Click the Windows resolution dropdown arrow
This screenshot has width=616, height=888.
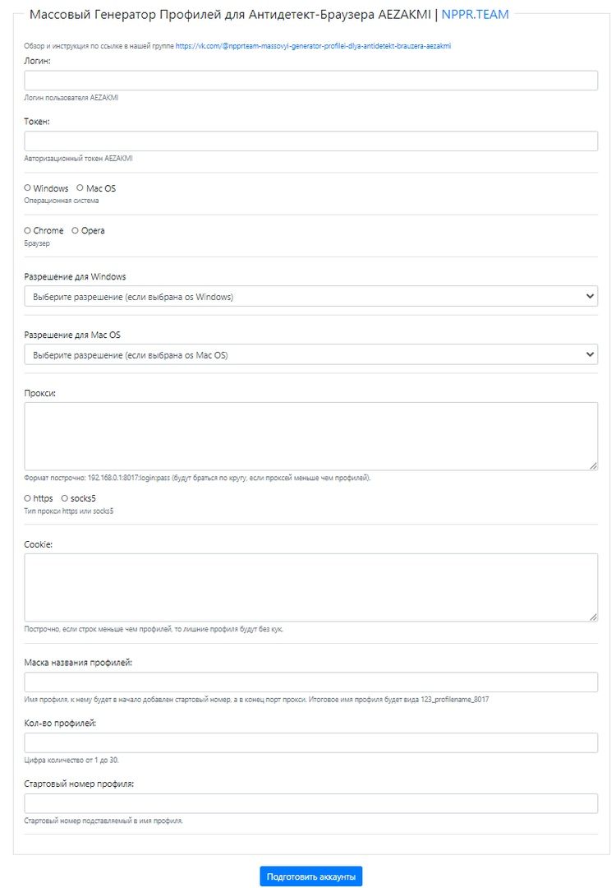[590, 296]
